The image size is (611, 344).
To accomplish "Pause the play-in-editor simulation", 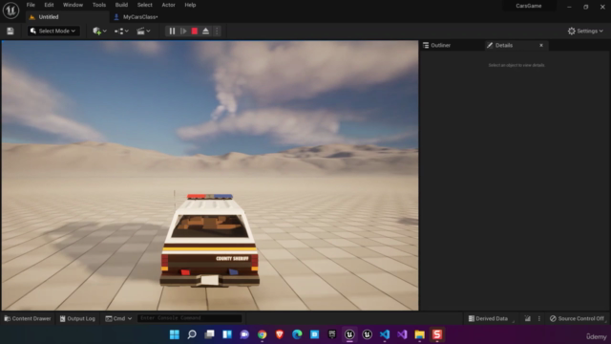I will coord(172,32).
